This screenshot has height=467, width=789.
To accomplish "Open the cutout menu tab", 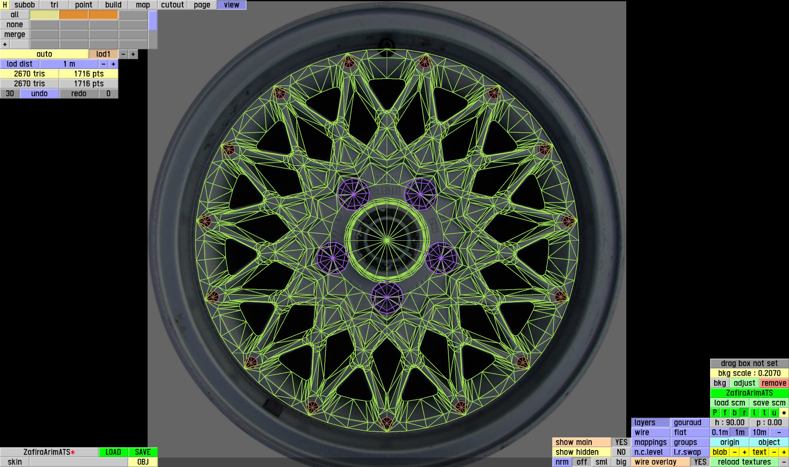I will tap(172, 5).
